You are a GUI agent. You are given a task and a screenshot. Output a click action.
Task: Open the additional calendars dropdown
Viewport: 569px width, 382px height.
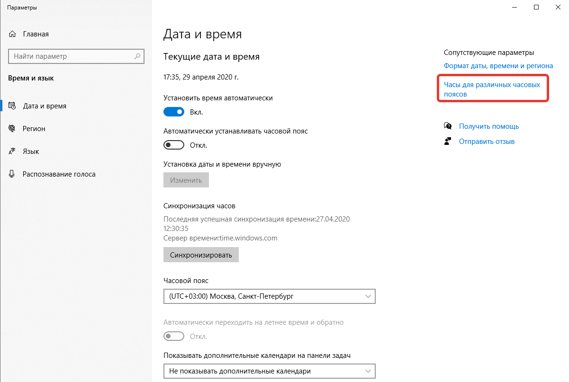(x=269, y=371)
